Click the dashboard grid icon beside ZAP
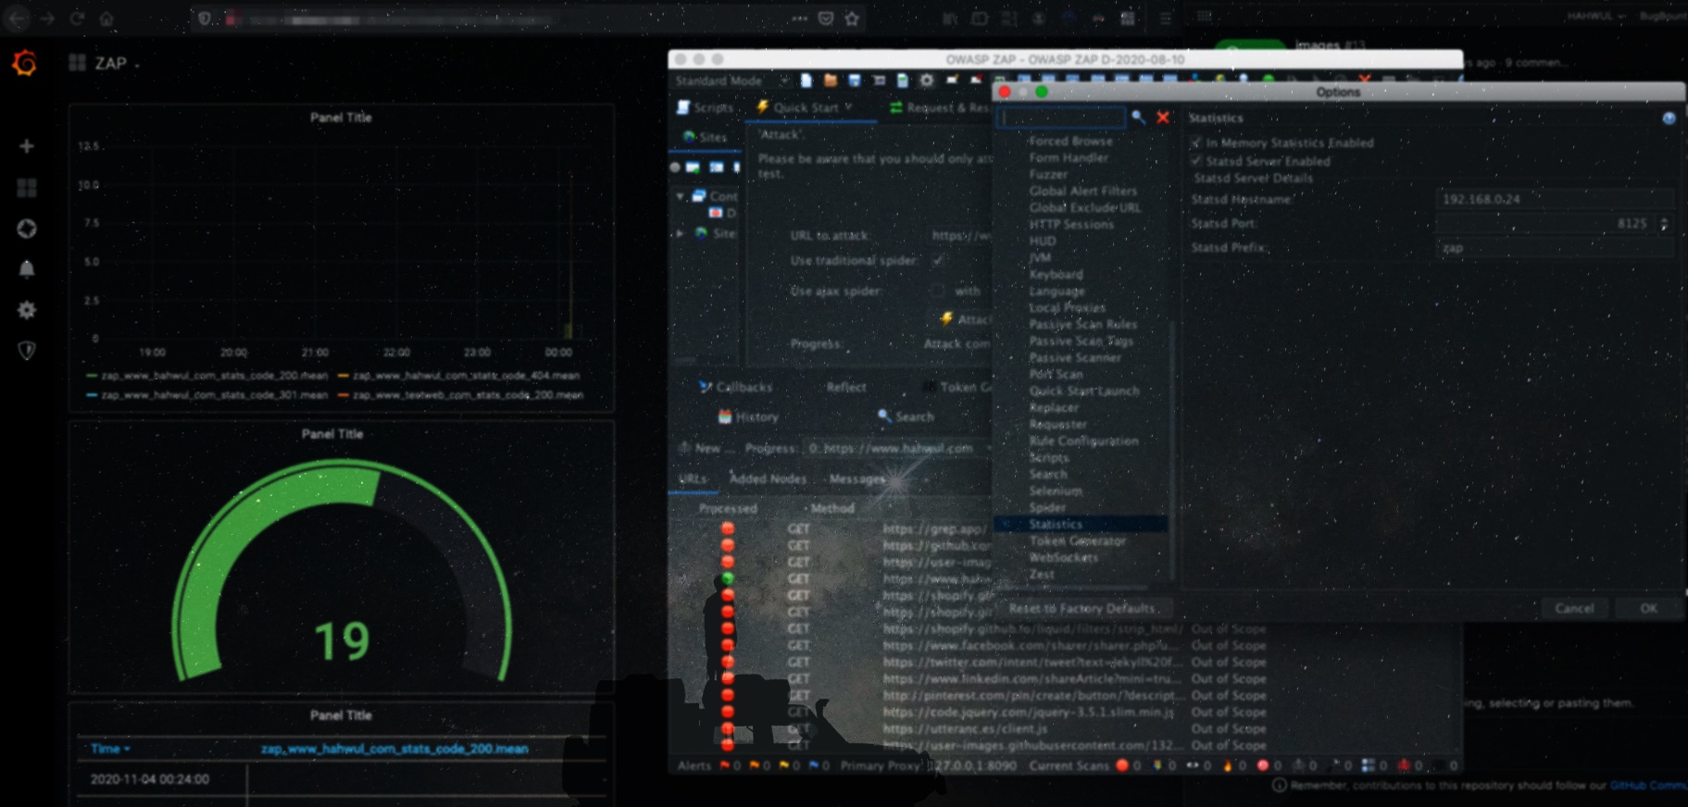 click(77, 62)
